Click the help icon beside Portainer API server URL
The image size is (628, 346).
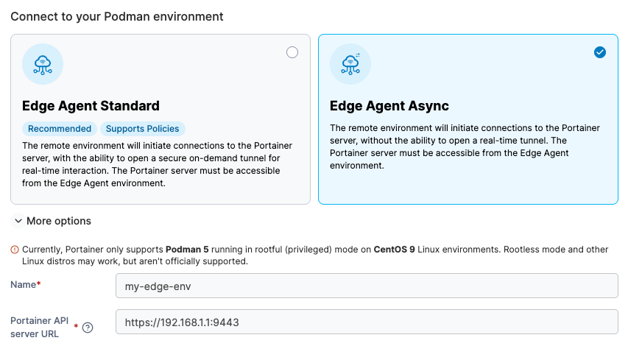[x=88, y=328]
